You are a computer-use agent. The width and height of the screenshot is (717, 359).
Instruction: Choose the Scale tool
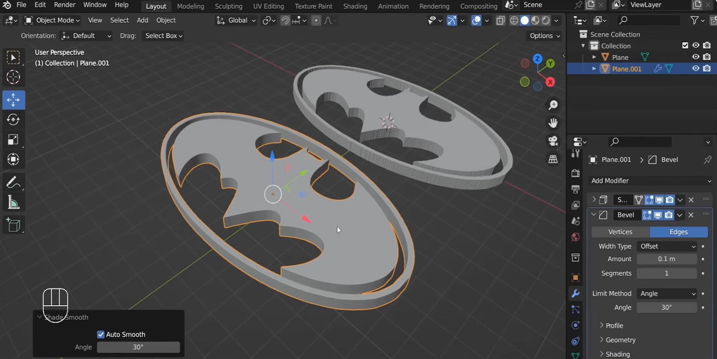click(13, 139)
